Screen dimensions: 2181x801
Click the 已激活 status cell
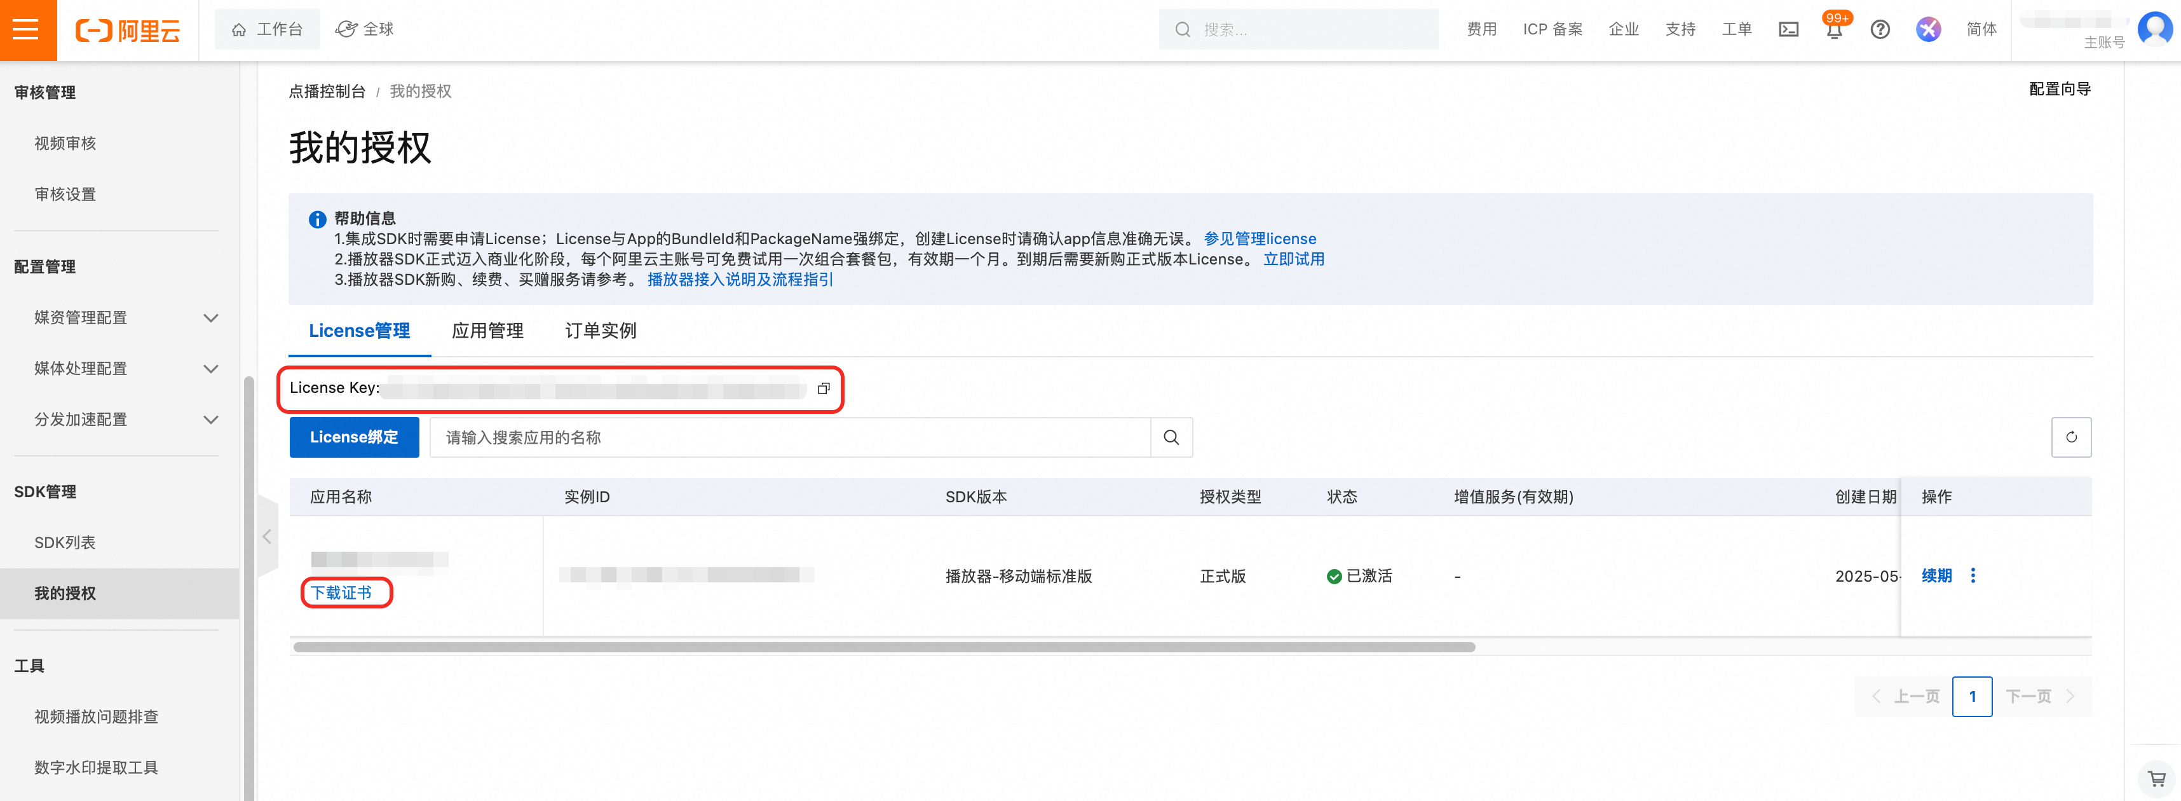[1360, 576]
